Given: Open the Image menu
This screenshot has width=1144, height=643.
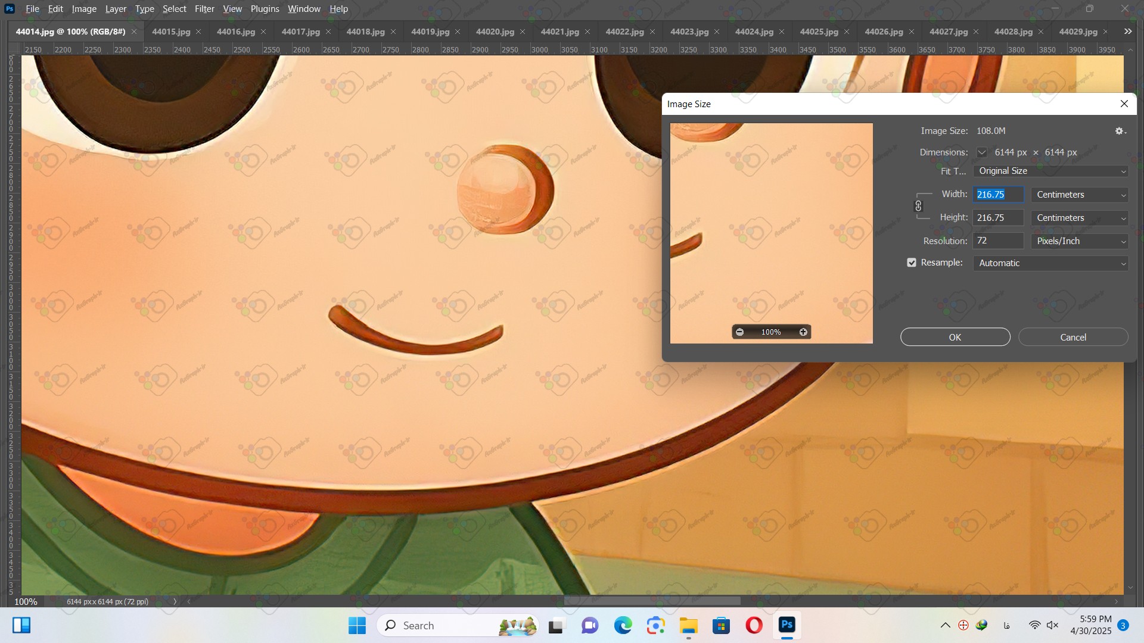Looking at the screenshot, I should pos(84,9).
